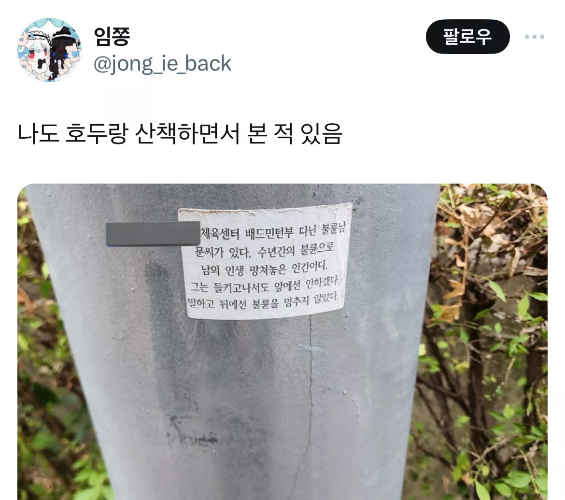
Task: Open 임쫑's profile avatar picture
Action: coord(49,50)
